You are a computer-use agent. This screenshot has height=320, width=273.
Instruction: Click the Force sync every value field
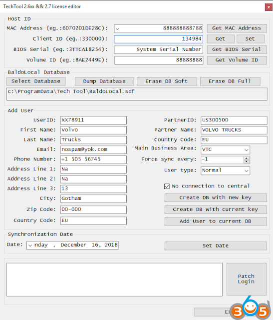(x=222, y=160)
